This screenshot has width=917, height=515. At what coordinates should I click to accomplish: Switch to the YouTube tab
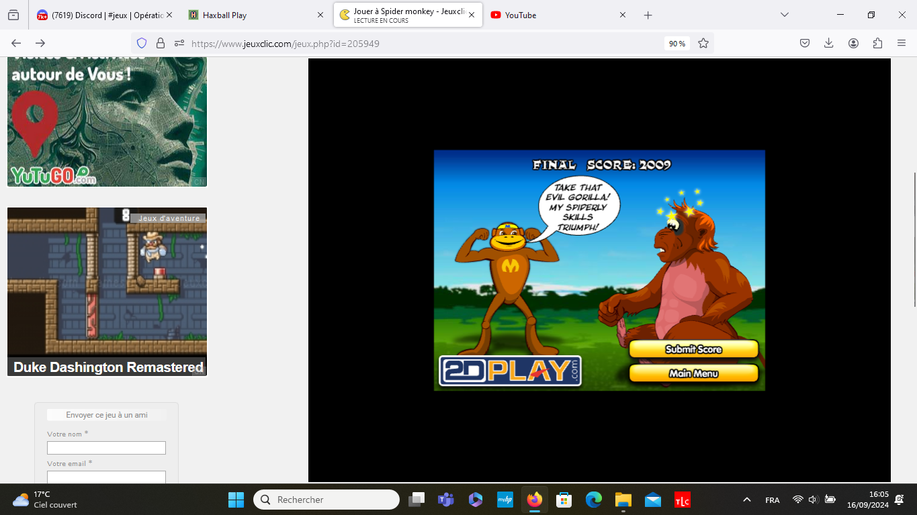[551, 15]
